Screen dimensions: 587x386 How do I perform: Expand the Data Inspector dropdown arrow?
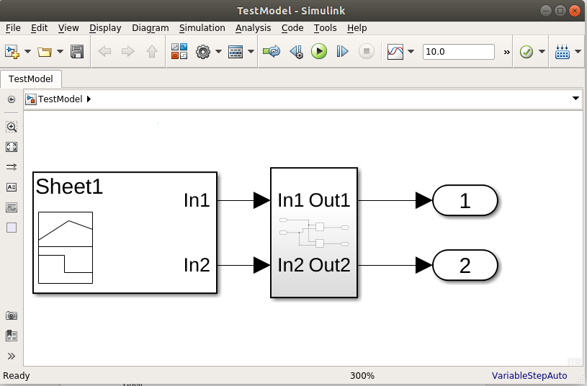pos(411,52)
